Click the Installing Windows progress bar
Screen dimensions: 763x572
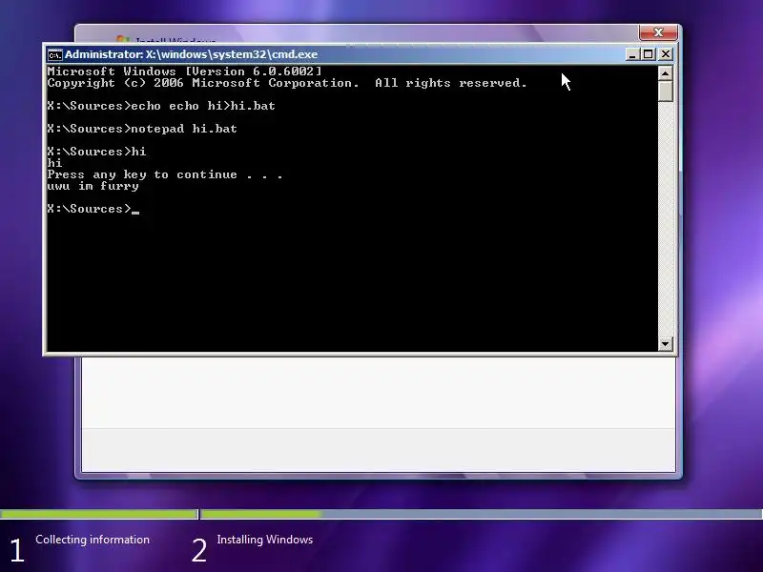click(x=482, y=514)
